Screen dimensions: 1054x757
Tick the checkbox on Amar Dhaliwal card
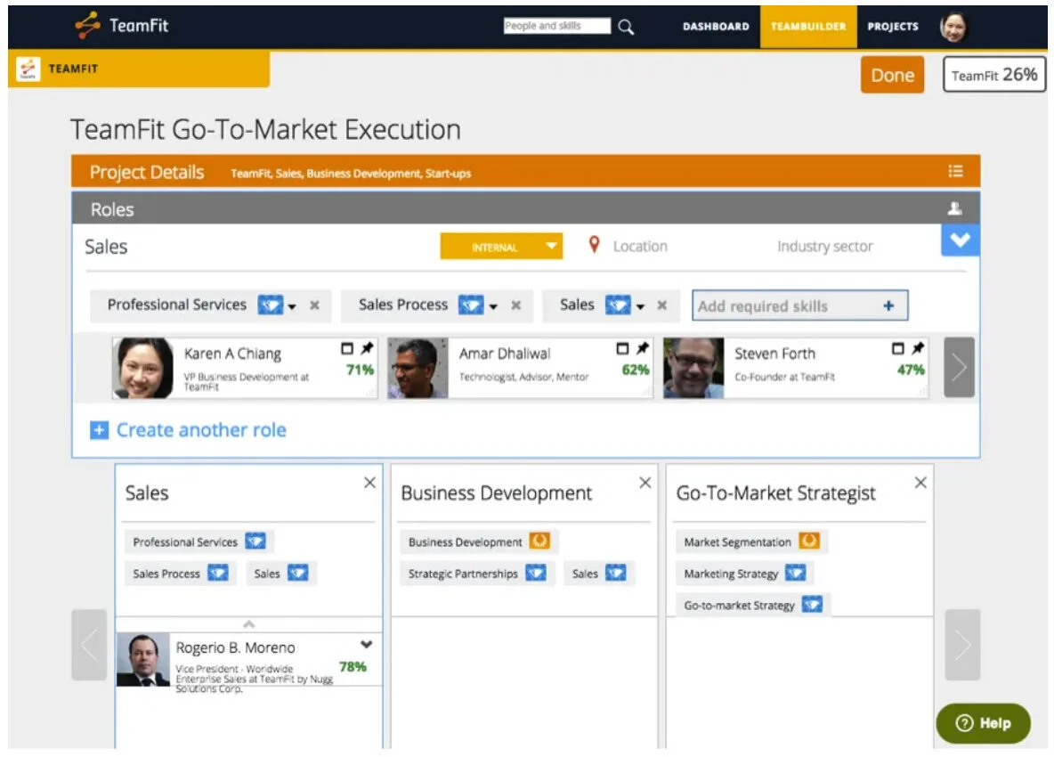(x=622, y=348)
